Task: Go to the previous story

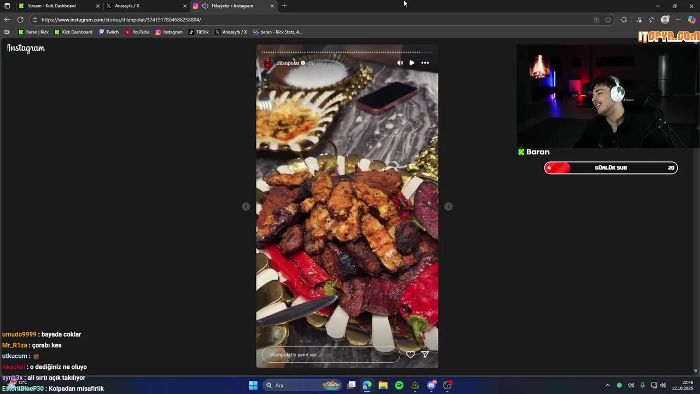Action: point(246,206)
